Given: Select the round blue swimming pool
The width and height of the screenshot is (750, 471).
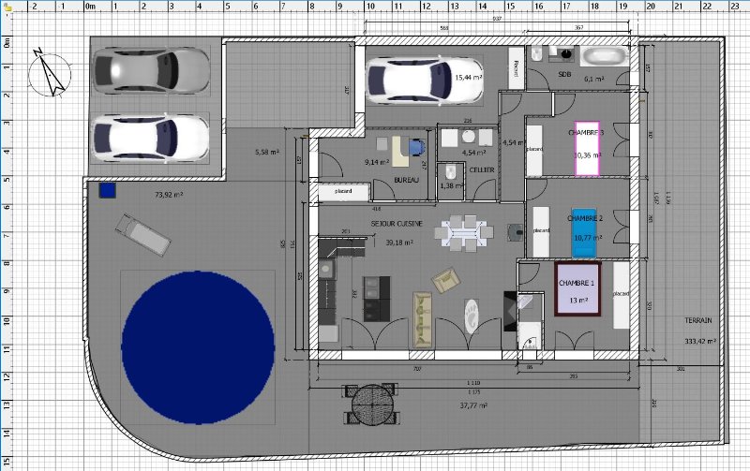Looking at the screenshot, I should point(198,347).
